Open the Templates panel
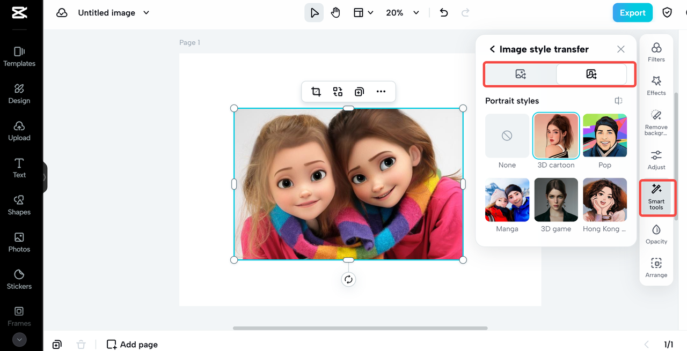 click(19, 57)
